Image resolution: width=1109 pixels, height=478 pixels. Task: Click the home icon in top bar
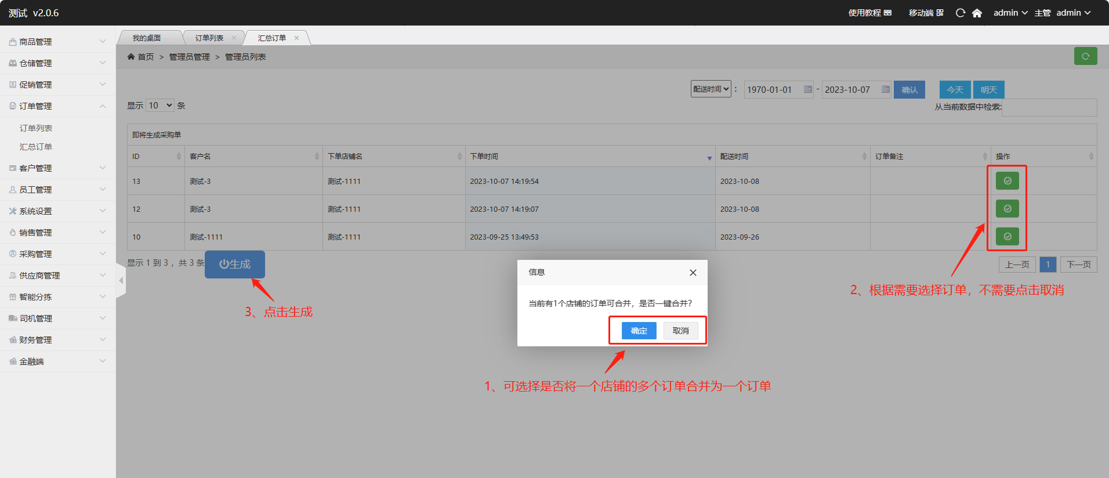pos(977,13)
